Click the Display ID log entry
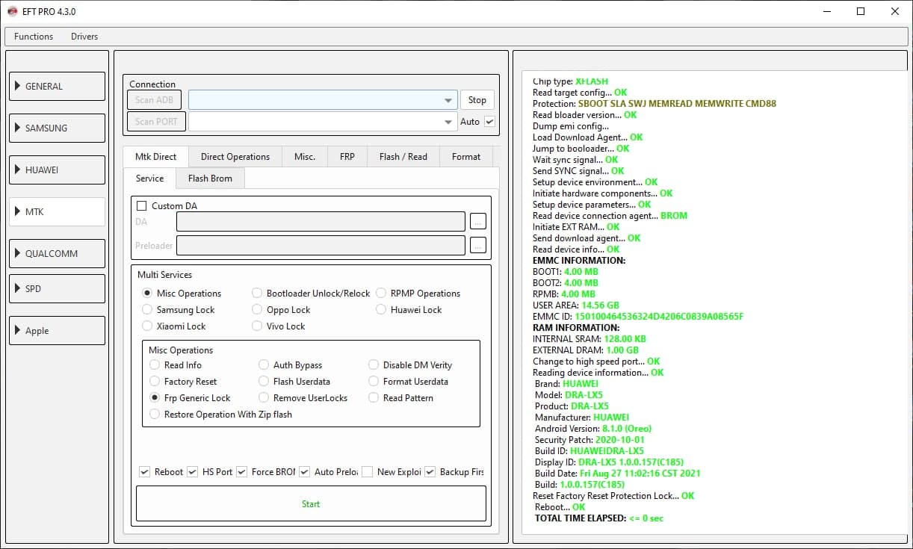 coord(609,462)
